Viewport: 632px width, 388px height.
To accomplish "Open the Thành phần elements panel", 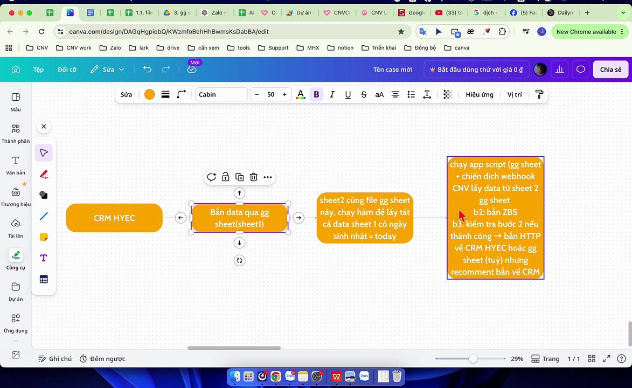I will 16,134.
